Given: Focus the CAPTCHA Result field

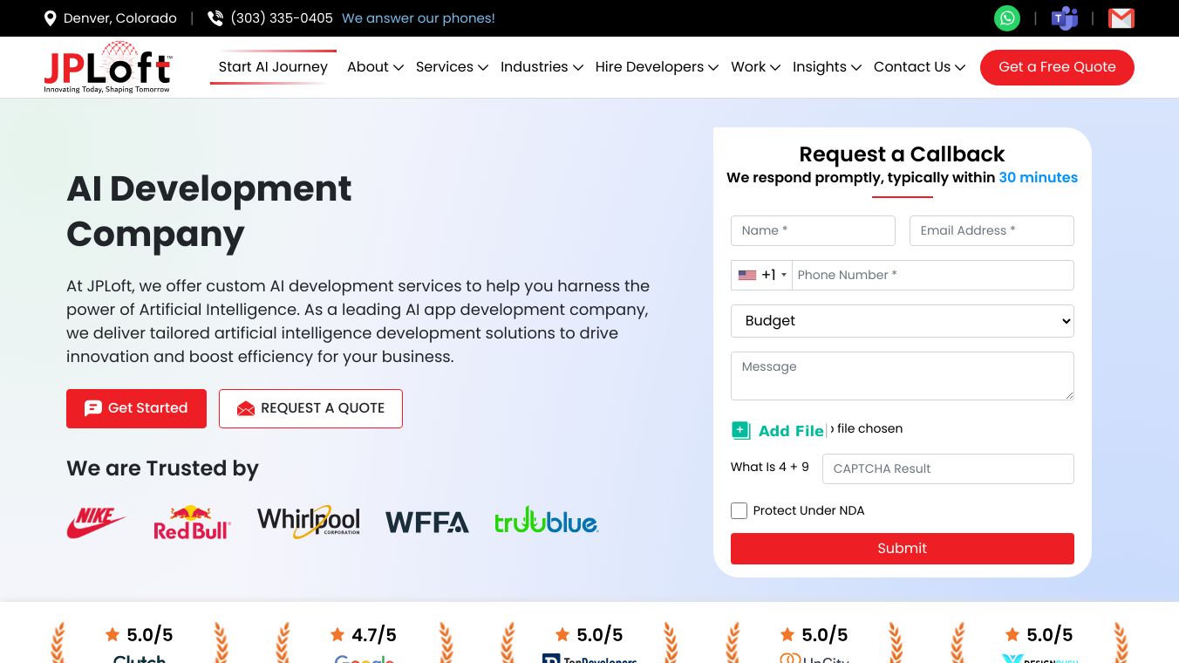Looking at the screenshot, I should pos(948,468).
